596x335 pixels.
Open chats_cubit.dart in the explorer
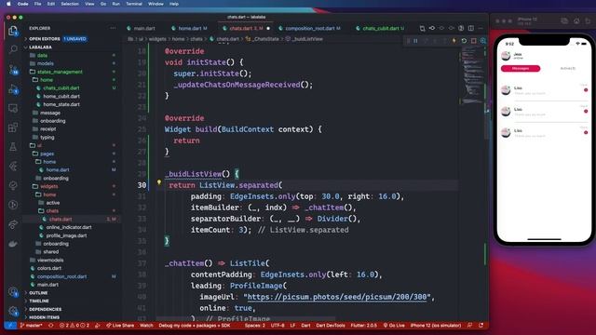61,87
